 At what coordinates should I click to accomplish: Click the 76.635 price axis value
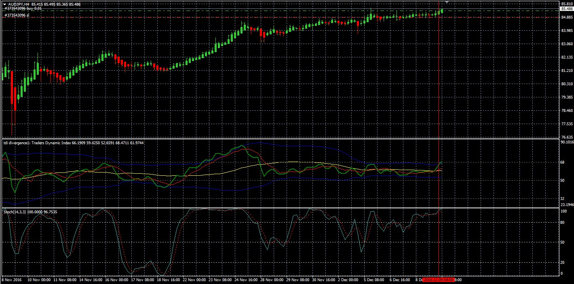(x=566, y=137)
